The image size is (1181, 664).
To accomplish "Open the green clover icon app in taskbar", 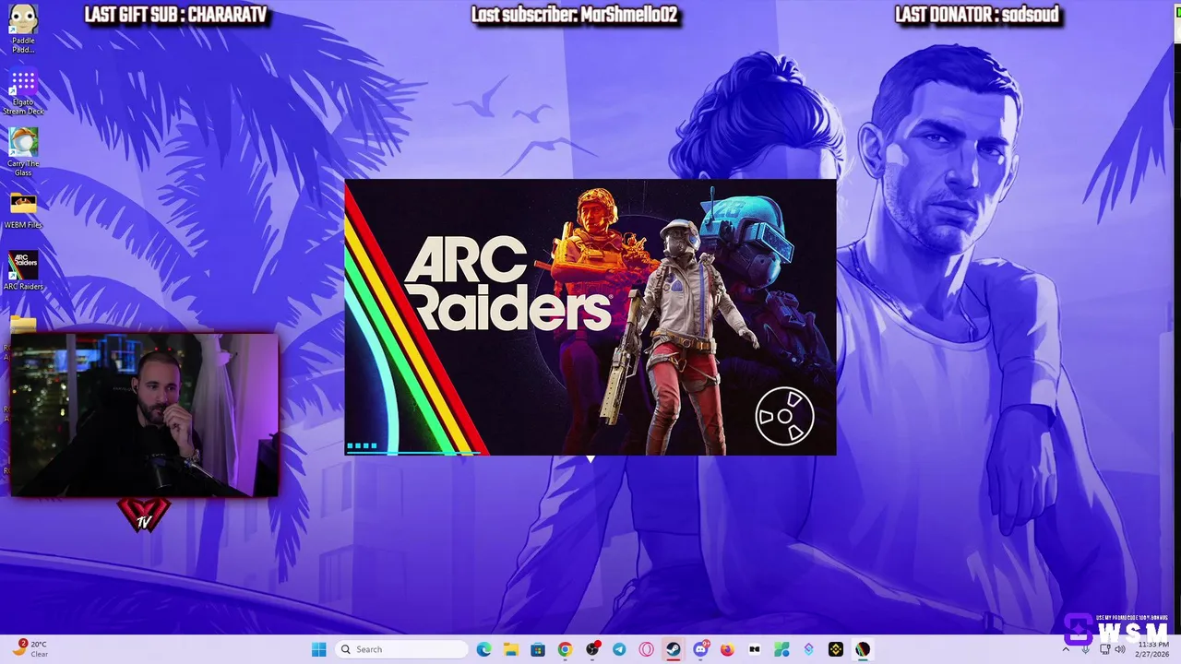I will click(x=781, y=649).
